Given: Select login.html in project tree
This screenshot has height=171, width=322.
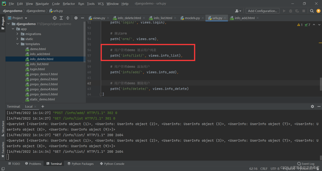Looking at the screenshot, I should click(37, 69).
